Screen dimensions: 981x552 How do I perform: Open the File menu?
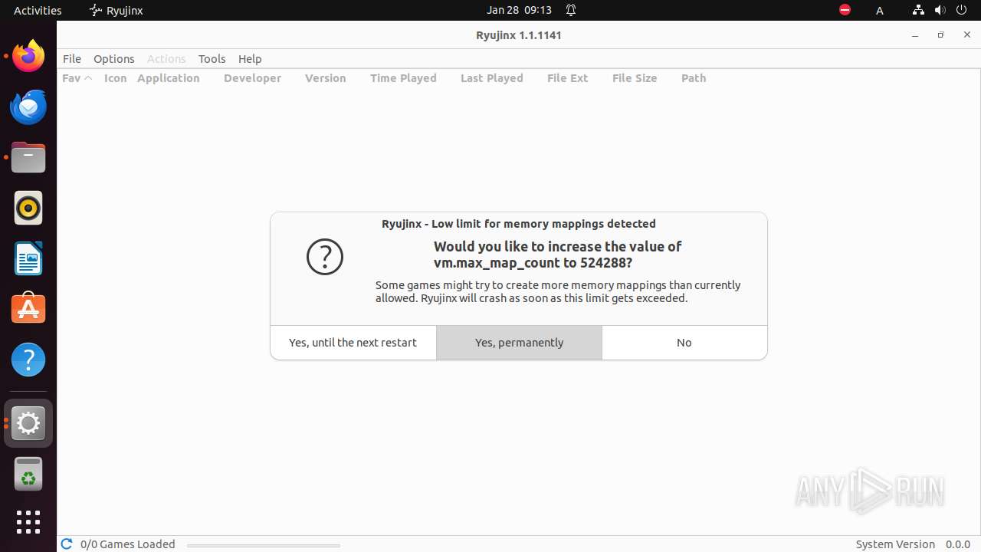point(72,59)
